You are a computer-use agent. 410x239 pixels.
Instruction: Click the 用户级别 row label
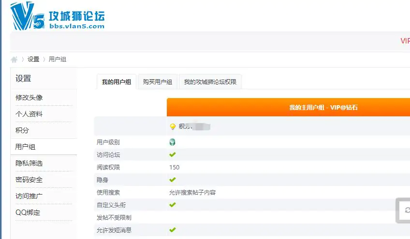coord(108,142)
